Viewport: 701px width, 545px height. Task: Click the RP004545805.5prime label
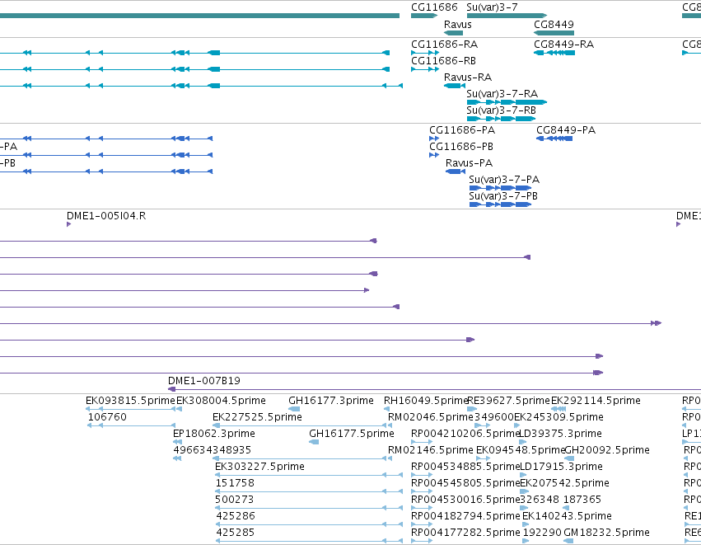(x=465, y=483)
